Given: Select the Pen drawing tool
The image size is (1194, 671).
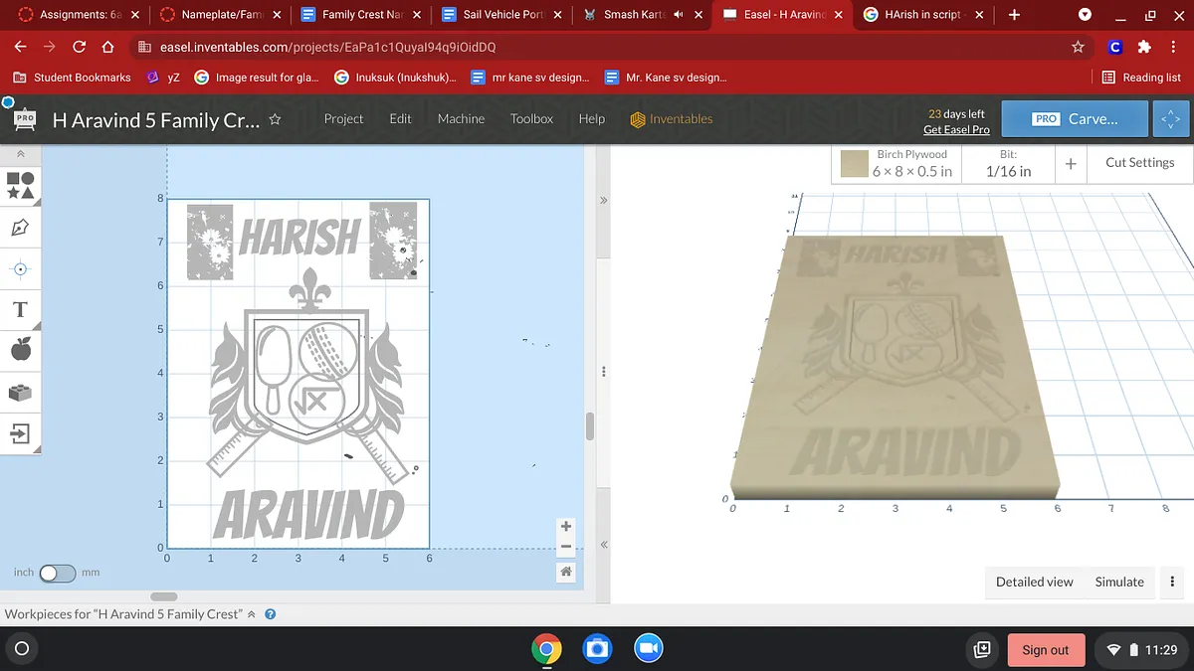Looking at the screenshot, I should (21, 228).
